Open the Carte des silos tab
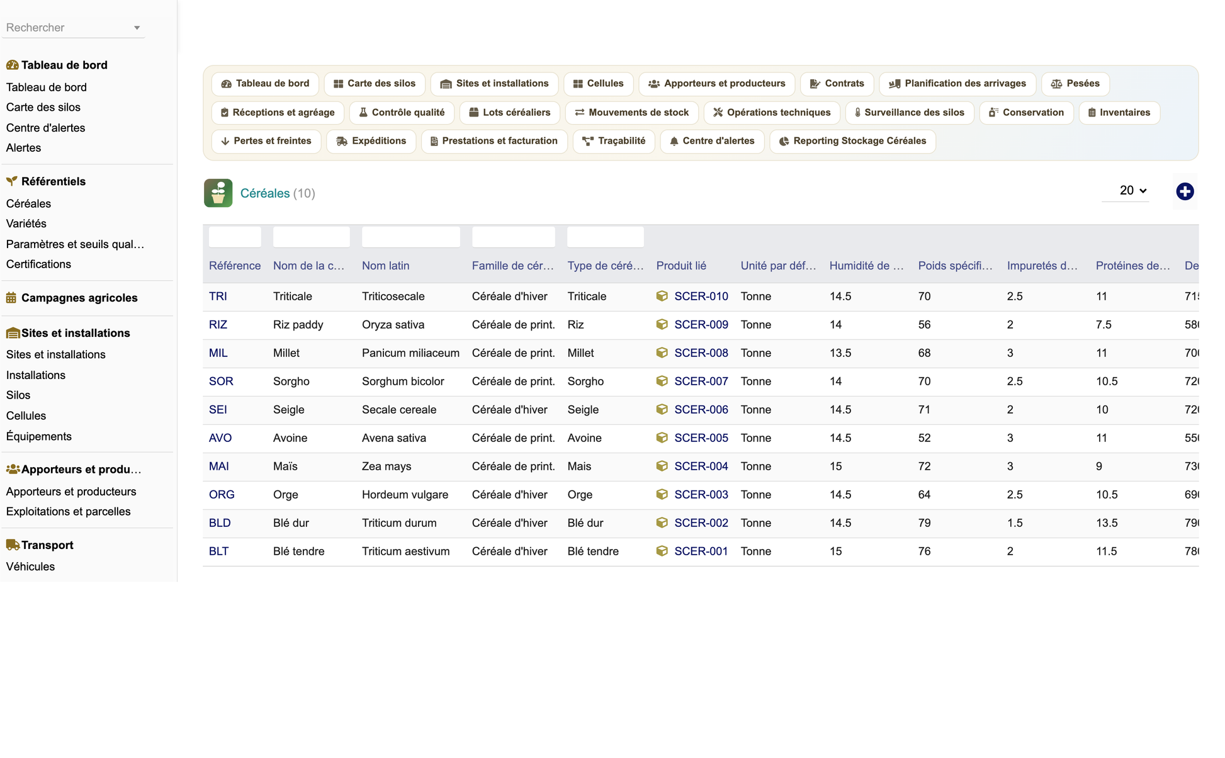The image size is (1225, 758). tap(375, 84)
